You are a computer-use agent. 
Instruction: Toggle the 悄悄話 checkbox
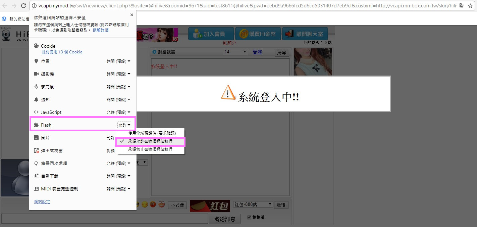[x=249, y=217]
